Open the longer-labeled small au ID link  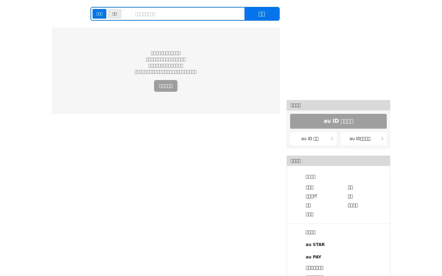click(363, 139)
